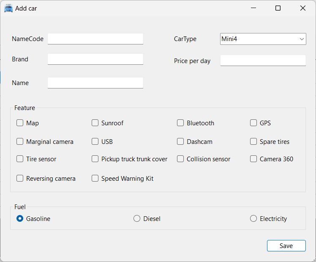
Task: Turn on the Dashcam checkbox
Action: pyautogui.click(x=180, y=142)
